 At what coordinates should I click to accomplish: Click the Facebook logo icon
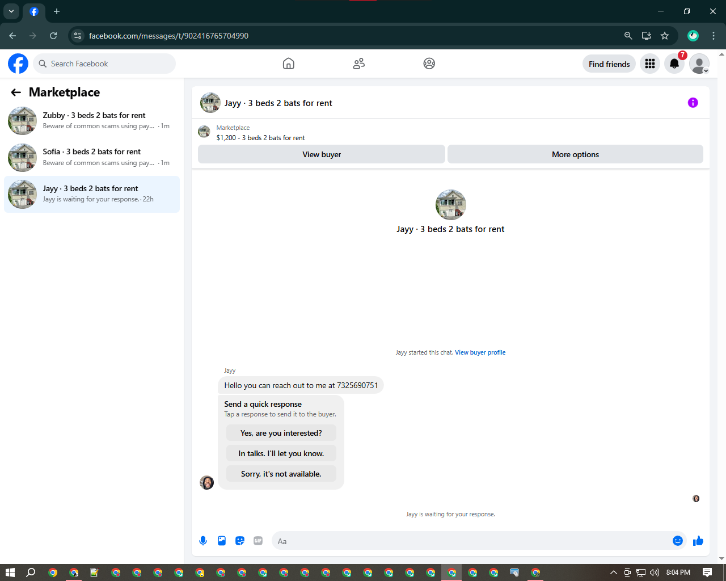point(18,64)
